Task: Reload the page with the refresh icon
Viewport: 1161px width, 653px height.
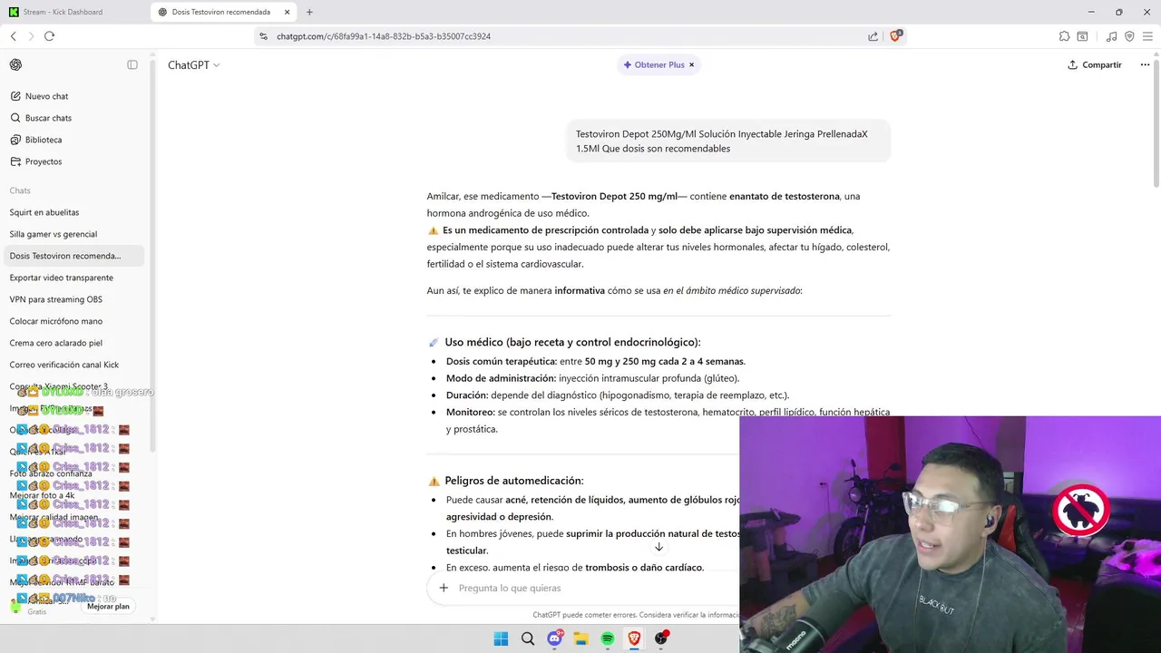Action: tap(49, 36)
